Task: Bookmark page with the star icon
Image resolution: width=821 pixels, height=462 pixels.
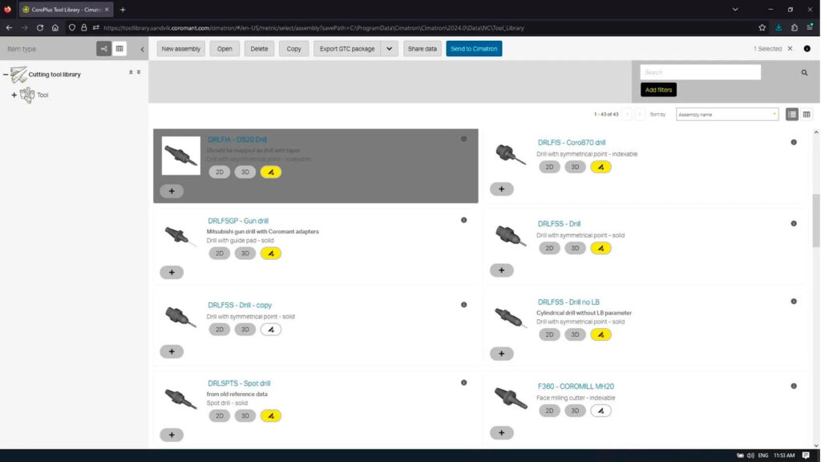Action: (762, 28)
